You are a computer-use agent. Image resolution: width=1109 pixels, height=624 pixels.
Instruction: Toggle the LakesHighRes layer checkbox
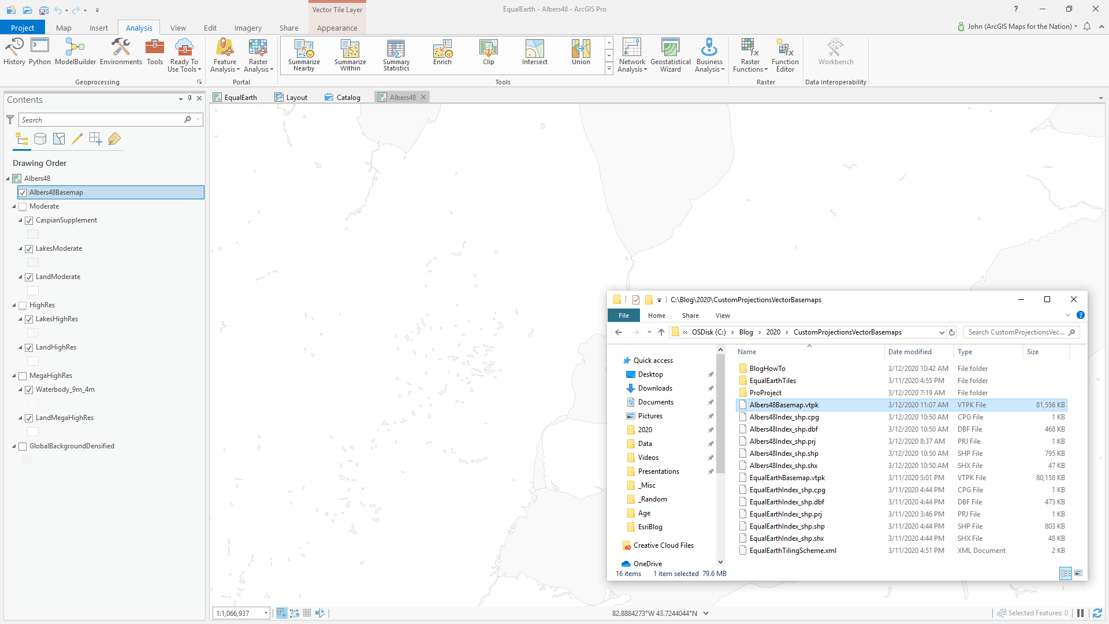tap(29, 319)
